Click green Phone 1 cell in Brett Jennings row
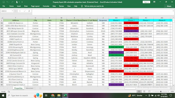The width and height of the screenshot is (175, 98). tap(116, 47)
